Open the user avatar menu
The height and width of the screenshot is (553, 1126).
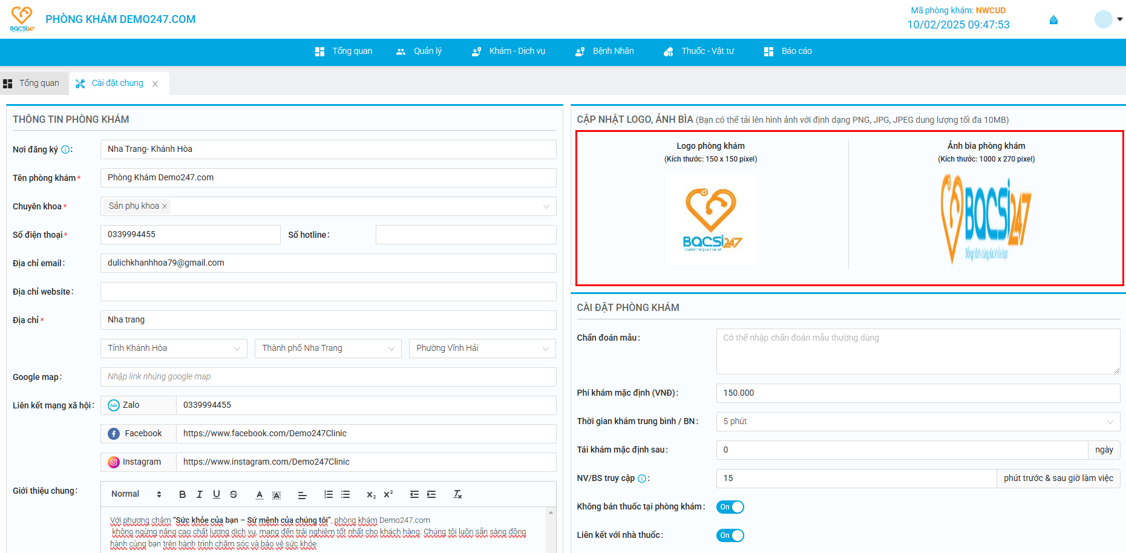tap(1103, 19)
